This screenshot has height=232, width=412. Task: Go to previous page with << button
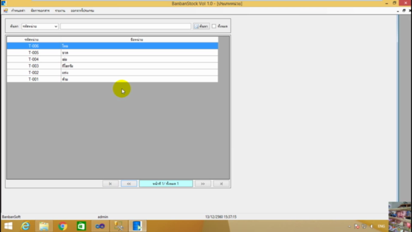[129, 184]
